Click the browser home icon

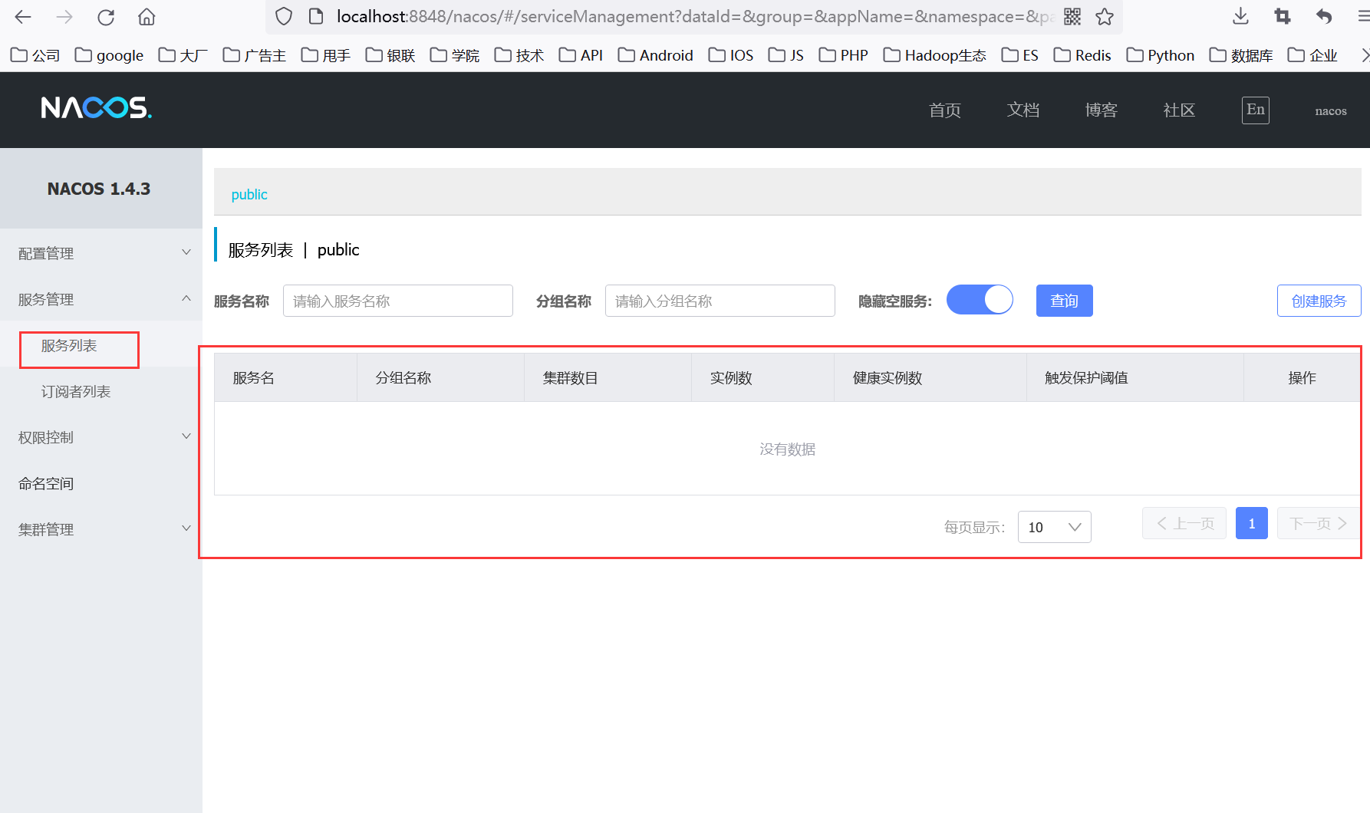click(x=147, y=17)
